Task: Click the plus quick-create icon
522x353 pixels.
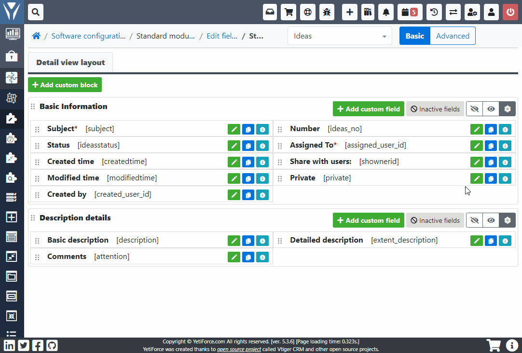Action: pos(350,13)
